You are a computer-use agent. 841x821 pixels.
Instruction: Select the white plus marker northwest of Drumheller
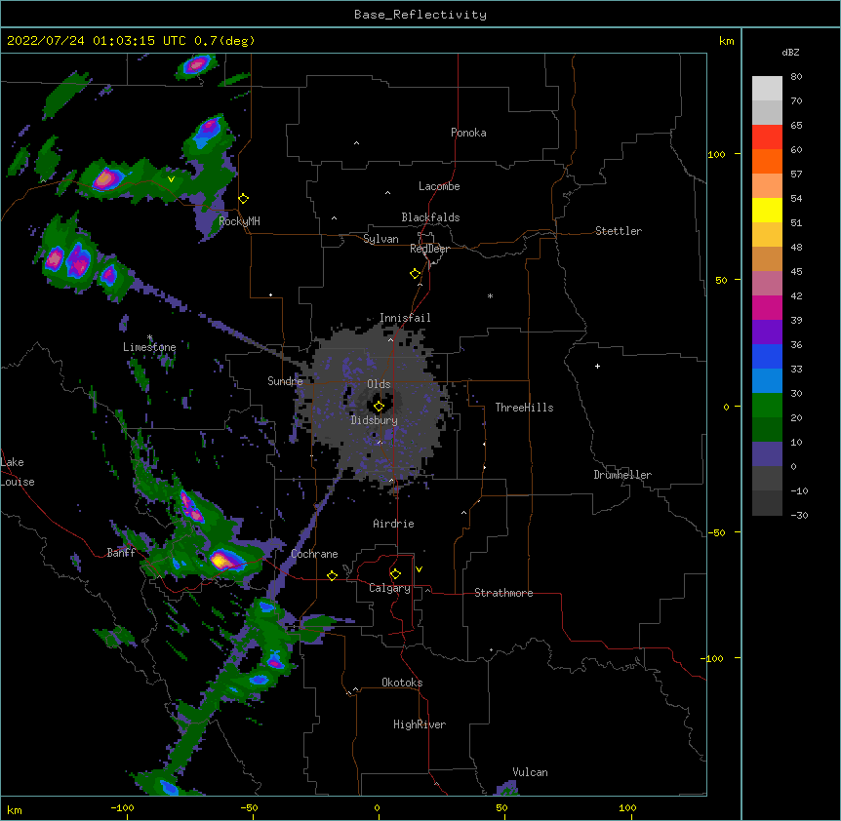pos(597,366)
